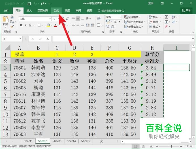The image size is (196, 149).
Task: Align text left
Action: [x=73, y=25]
